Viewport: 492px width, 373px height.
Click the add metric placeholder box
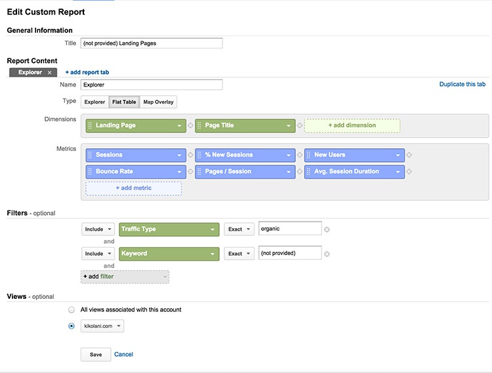point(134,188)
